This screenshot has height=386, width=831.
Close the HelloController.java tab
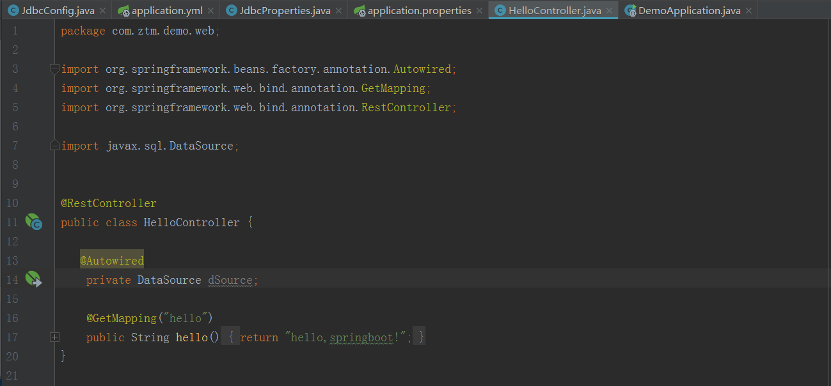pos(610,11)
